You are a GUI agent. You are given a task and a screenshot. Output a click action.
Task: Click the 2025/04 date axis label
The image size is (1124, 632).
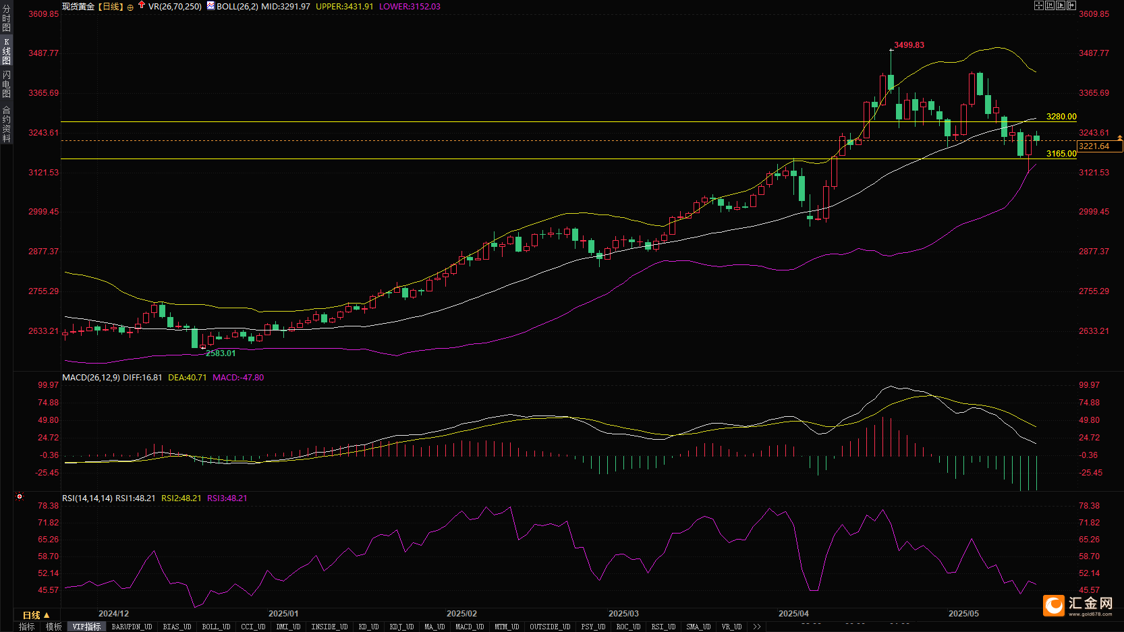point(793,614)
